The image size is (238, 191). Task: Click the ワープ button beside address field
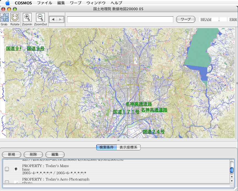185,20
